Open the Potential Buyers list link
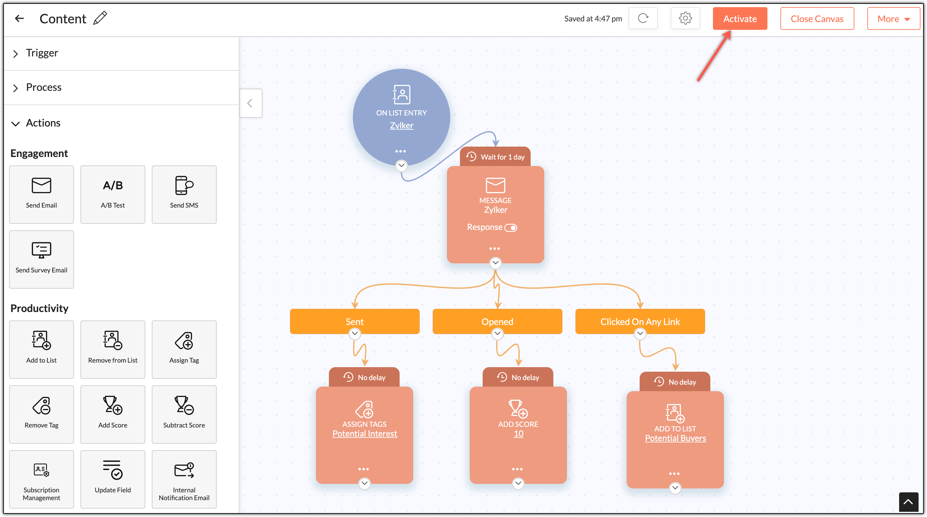The width and height of the screenshot is (927, 517). click(675, 438)
